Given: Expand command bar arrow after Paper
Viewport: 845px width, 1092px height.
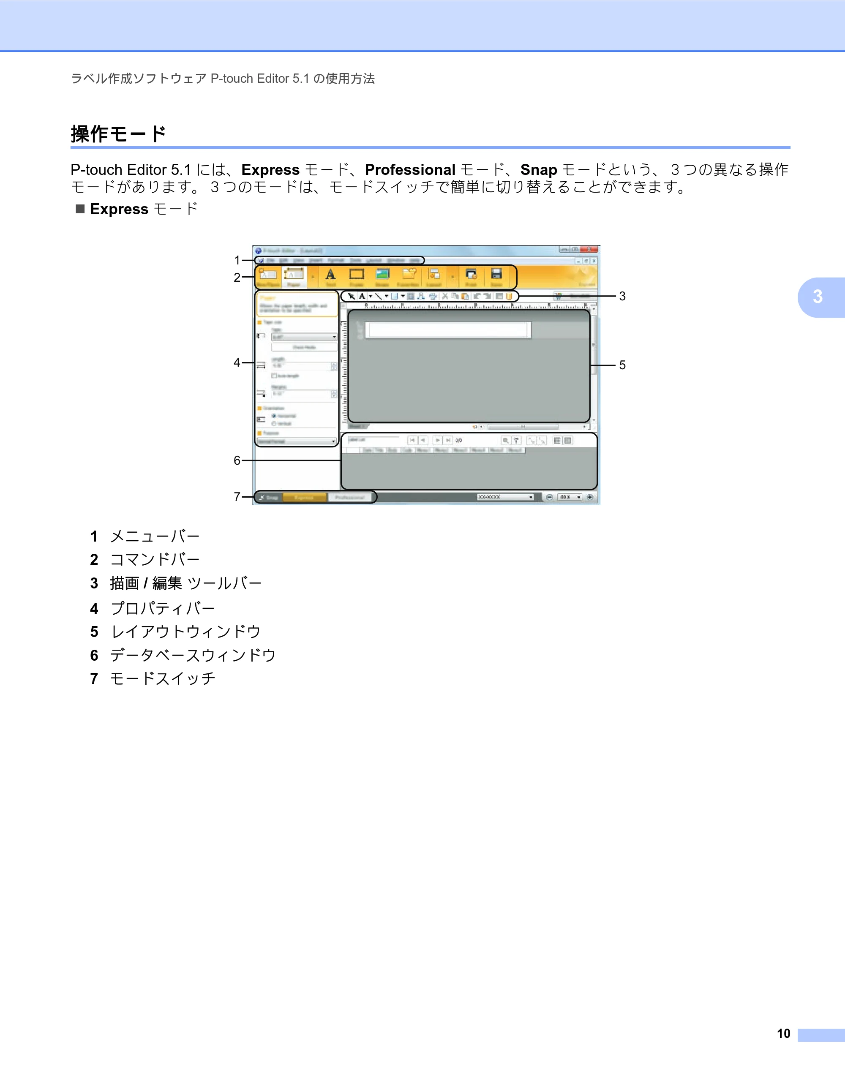Looking at the screenshot, I should 313,277.
